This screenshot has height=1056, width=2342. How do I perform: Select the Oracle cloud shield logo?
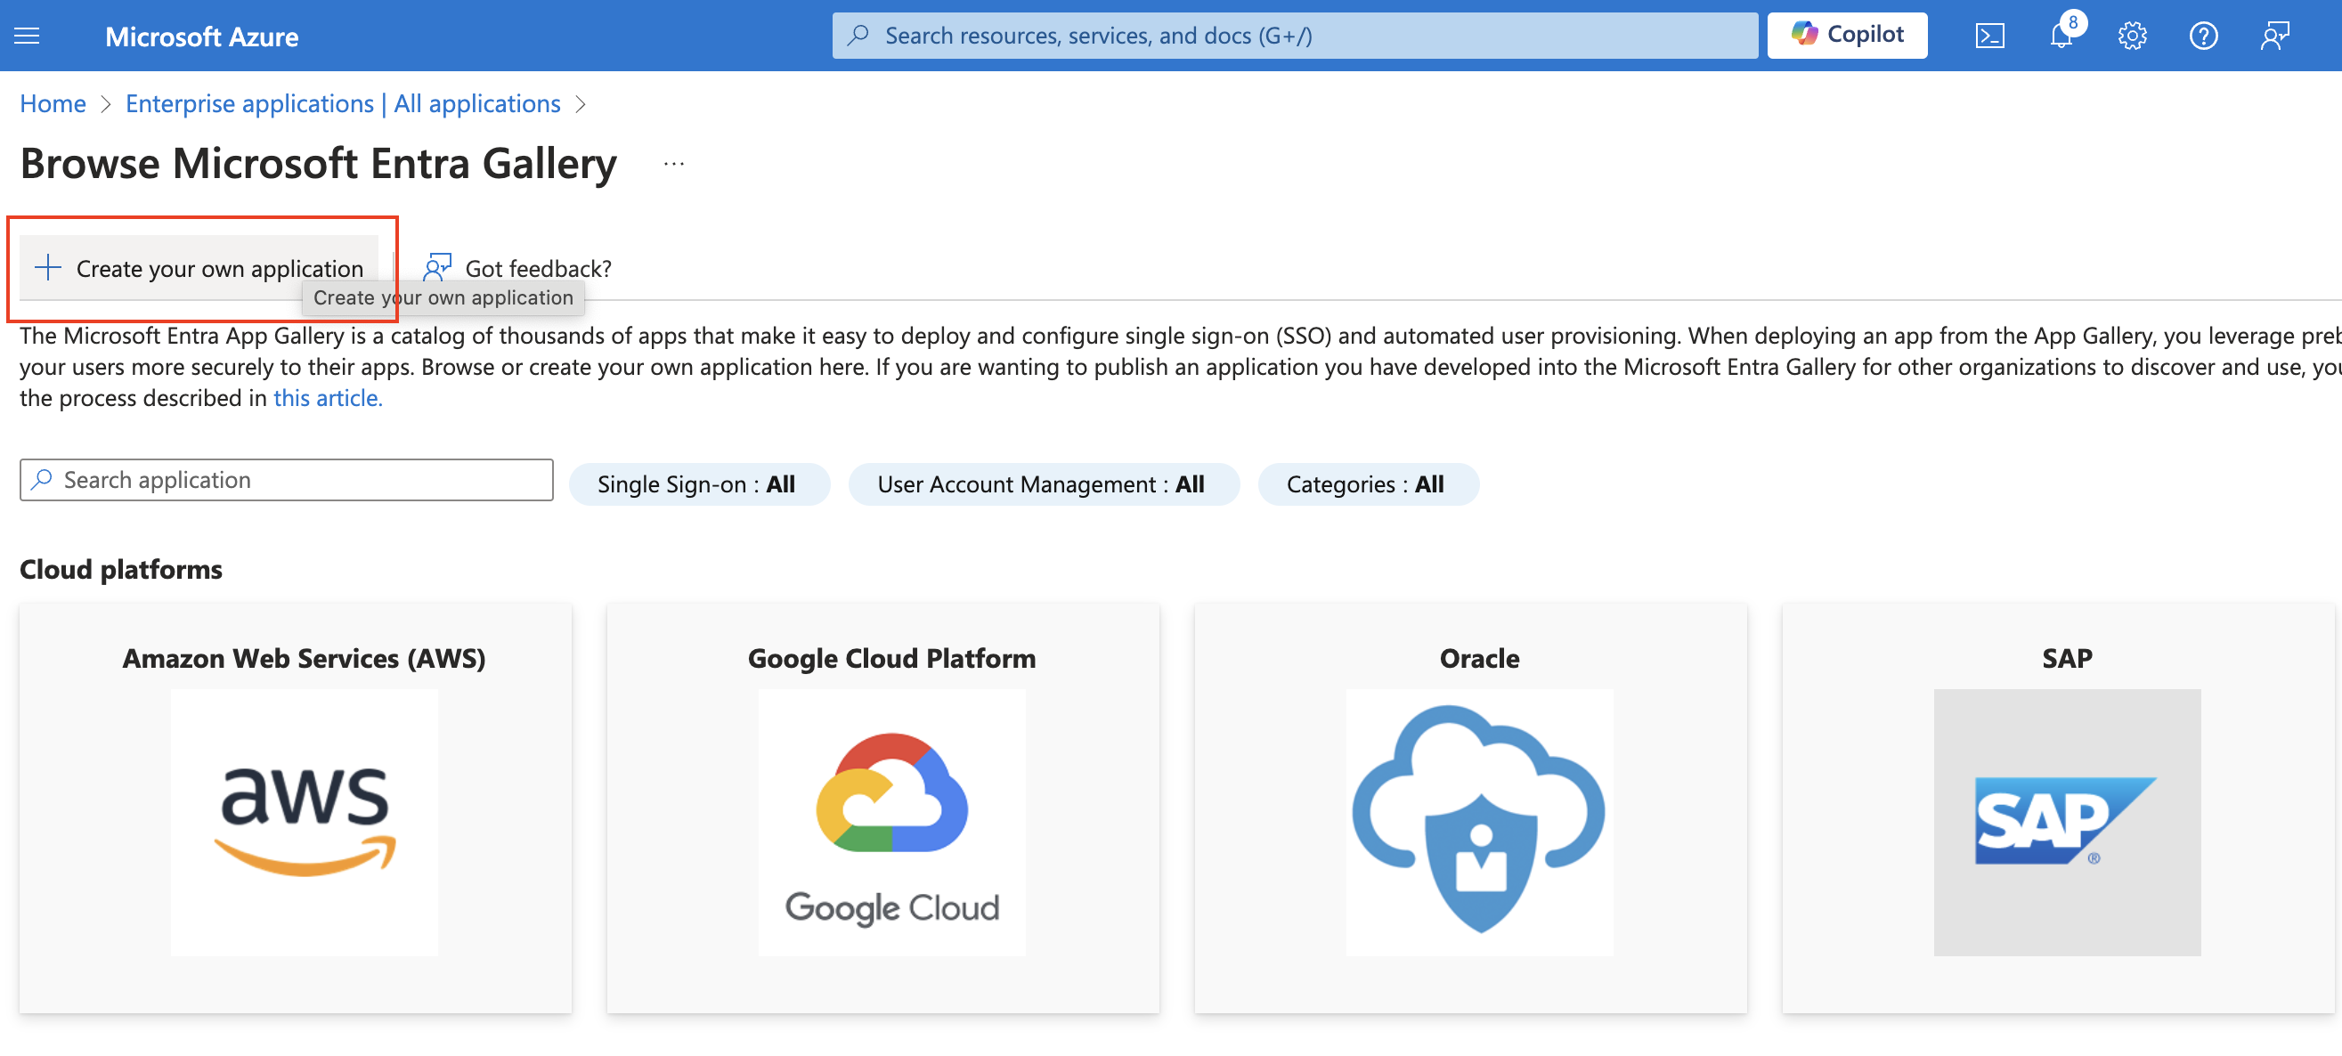coord(1479,822)
